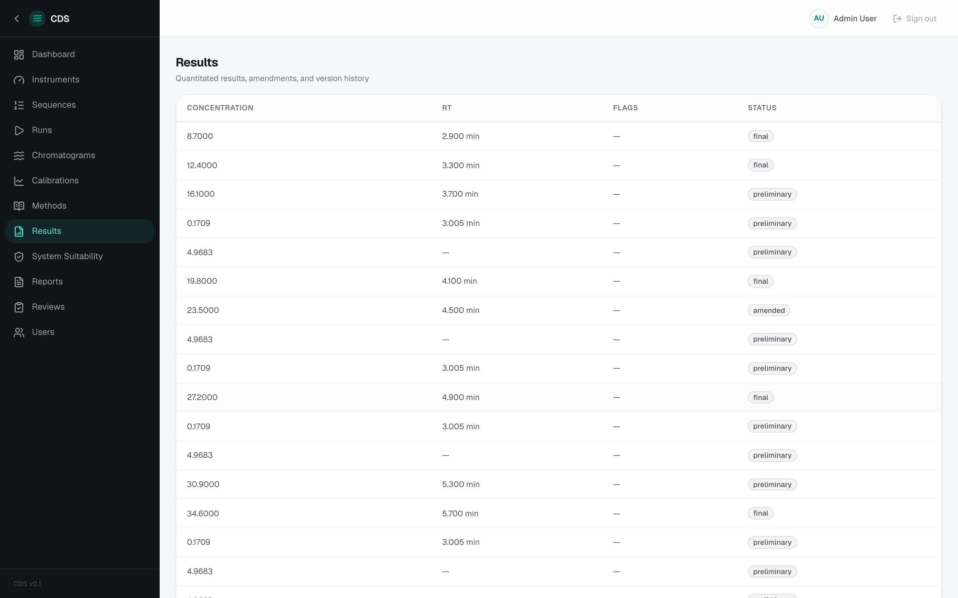Open the Users people icon
Screen dimensions: 958x598
tap(19, 332)
